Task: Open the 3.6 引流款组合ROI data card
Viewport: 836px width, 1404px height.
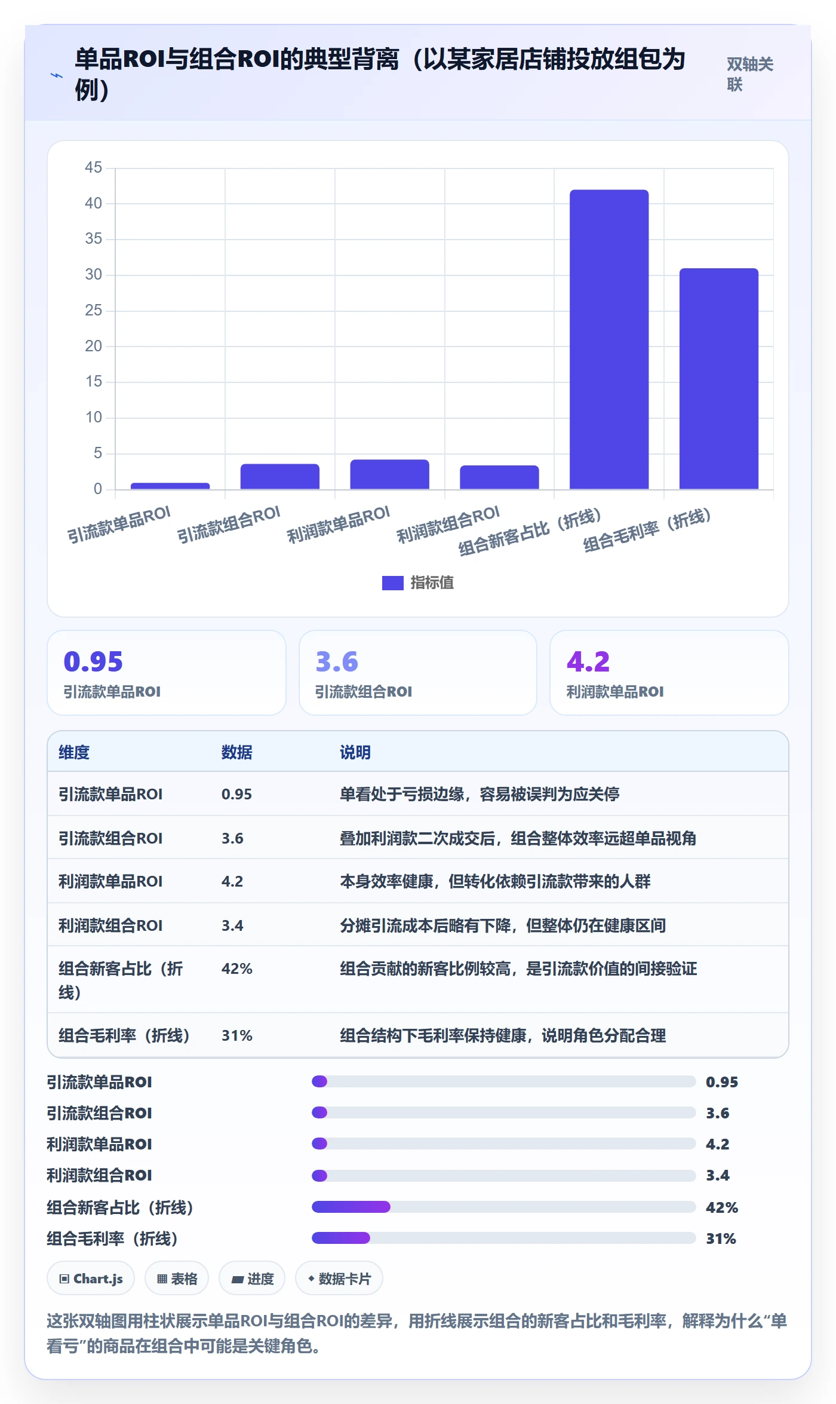Action: [418, 673]
